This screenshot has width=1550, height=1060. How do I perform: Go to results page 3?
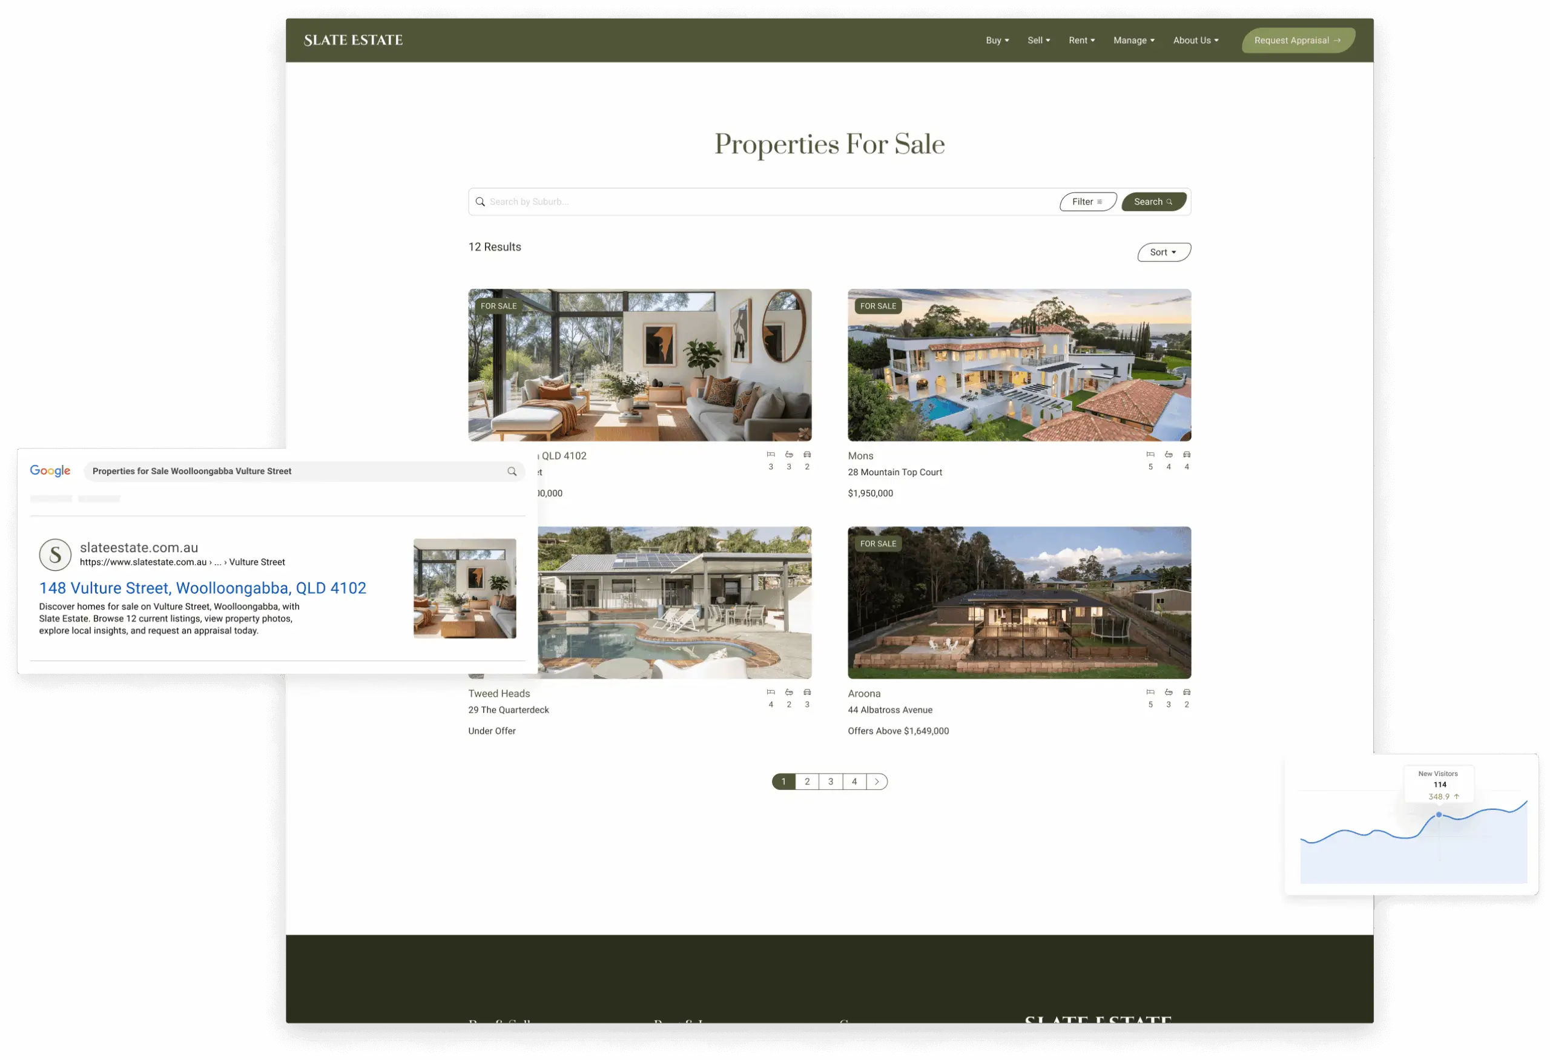[831, 782]
